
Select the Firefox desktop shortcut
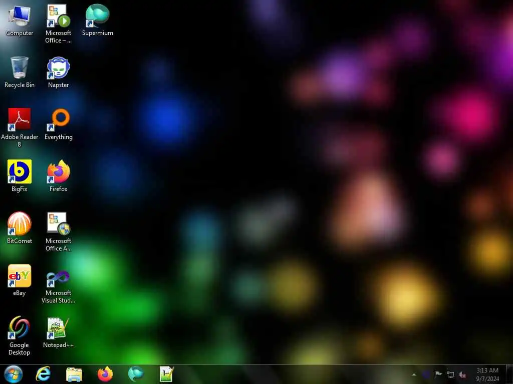click(58, 176)
